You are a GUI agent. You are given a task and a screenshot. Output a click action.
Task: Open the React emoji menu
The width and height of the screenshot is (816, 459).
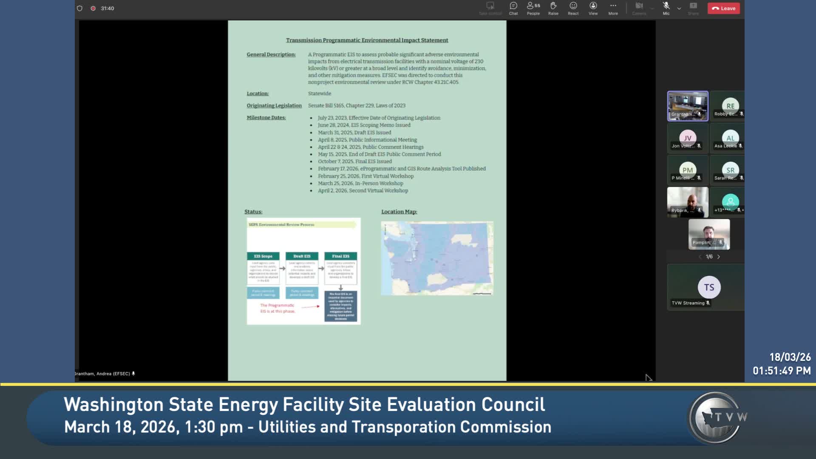[x=573, y=8]
